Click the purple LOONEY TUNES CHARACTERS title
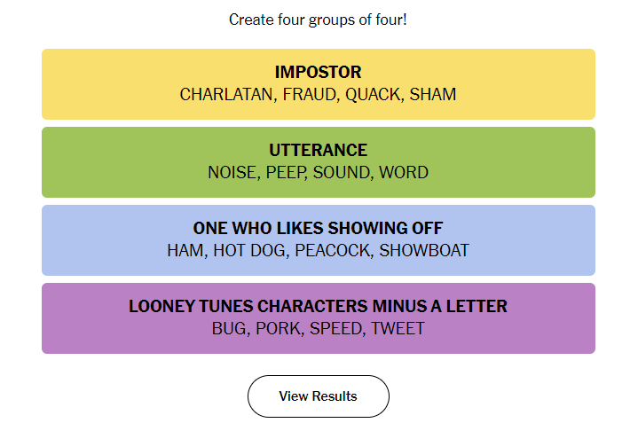The height and width of the screenshot is (423, 638). click(x=319, y=306)
